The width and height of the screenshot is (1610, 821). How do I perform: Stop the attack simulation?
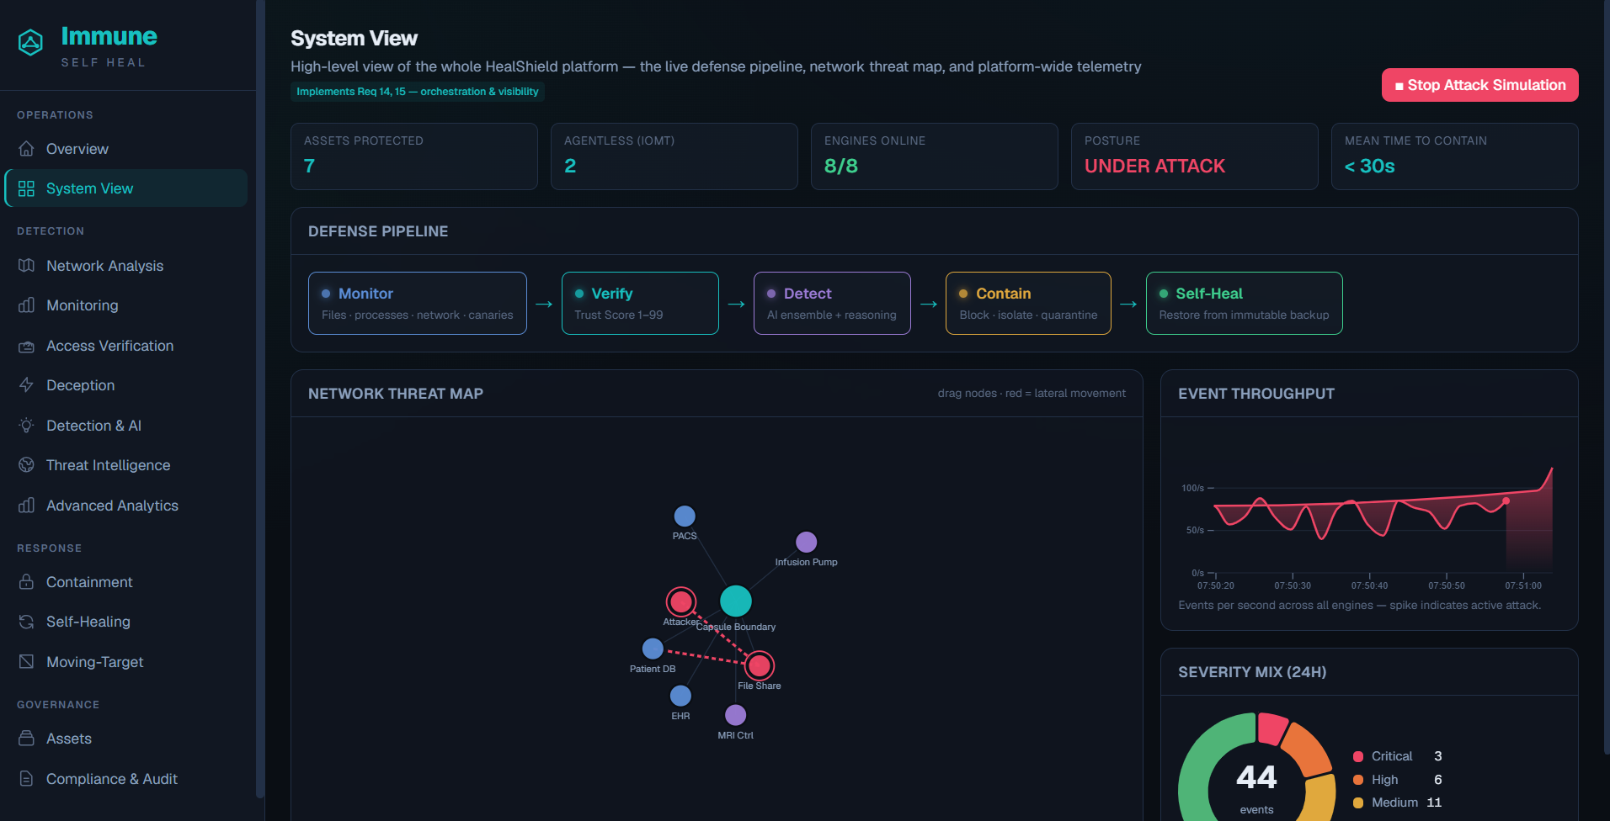click(1479, 85)
